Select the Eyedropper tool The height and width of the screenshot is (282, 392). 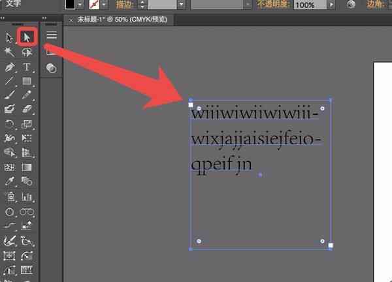10,181
